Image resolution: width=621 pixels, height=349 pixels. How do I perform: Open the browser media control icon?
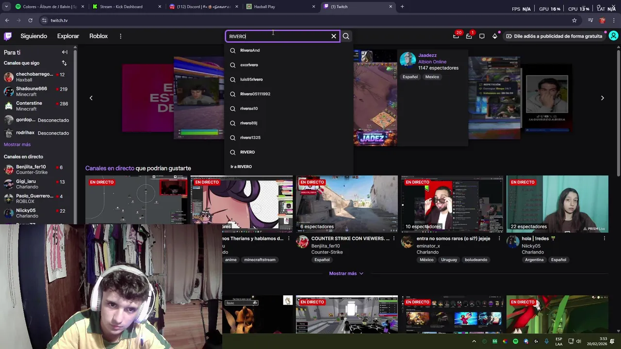pyautogui.click(x=590, y=20)
